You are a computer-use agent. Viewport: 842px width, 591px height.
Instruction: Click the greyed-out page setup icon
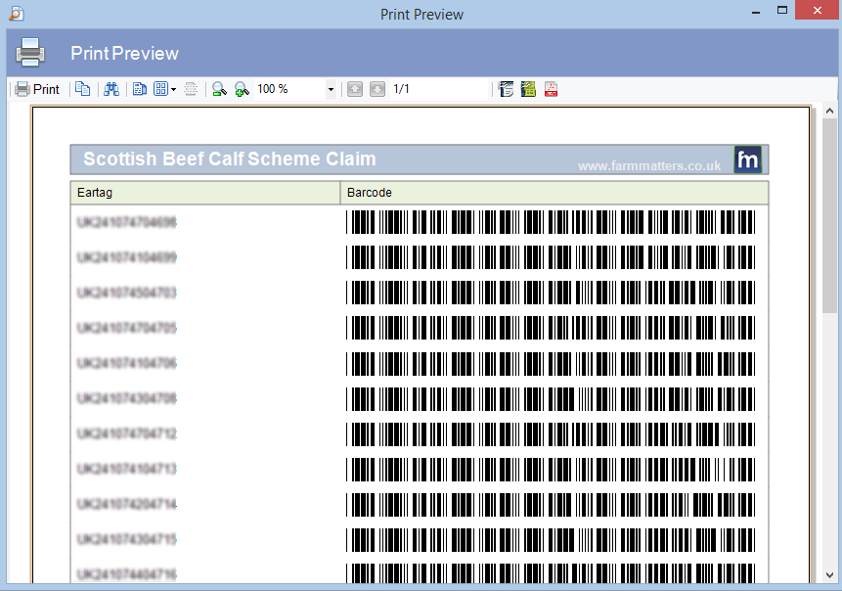(191, 89)
